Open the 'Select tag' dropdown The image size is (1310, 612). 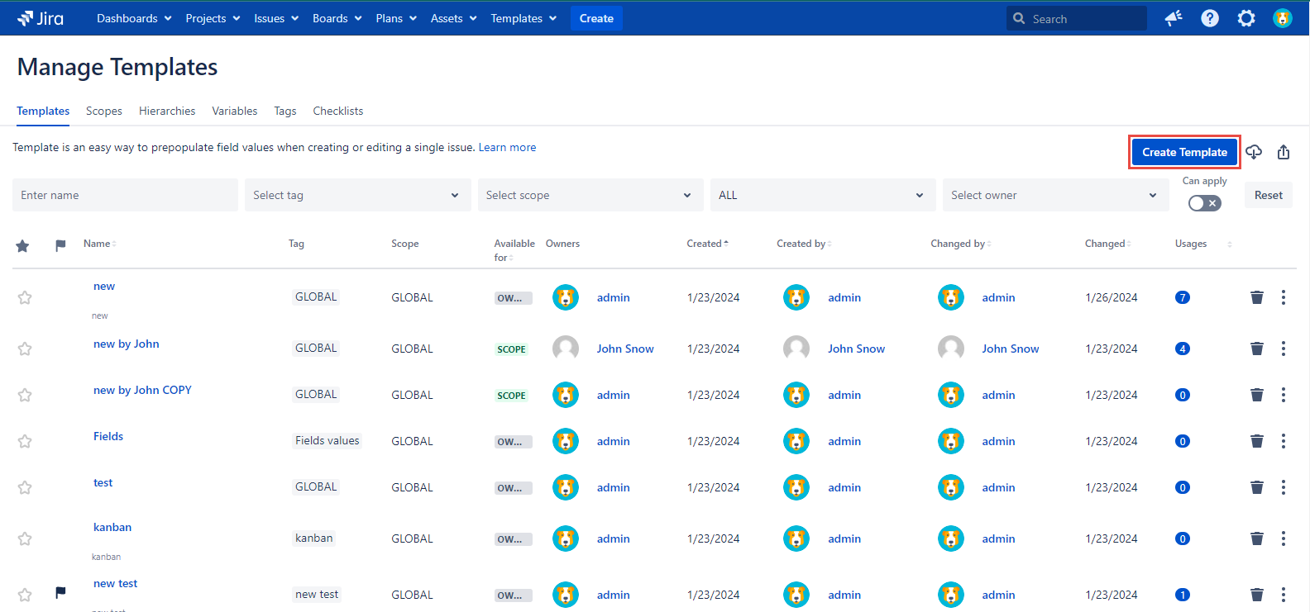pos(356,195)
